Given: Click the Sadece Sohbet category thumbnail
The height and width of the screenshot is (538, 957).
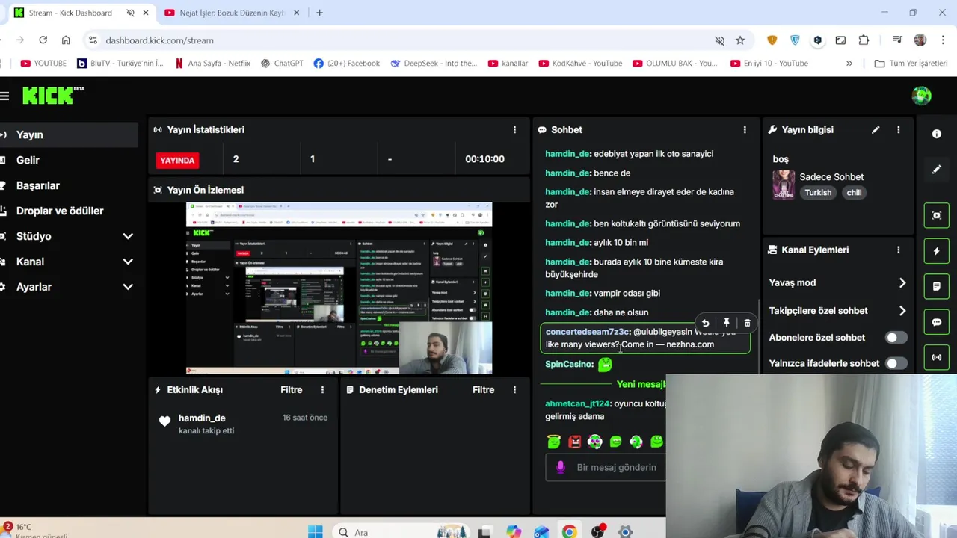Looking at the screenshot, I should (784, 185).
